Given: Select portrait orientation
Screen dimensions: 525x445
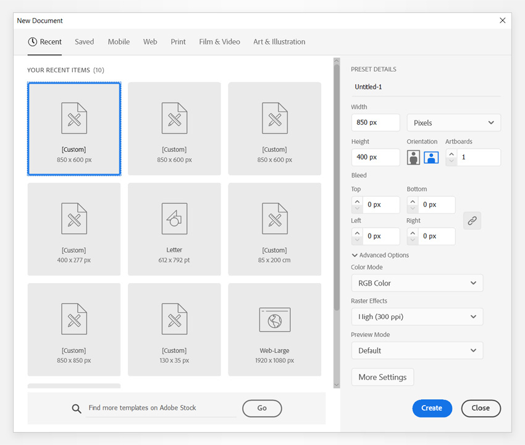Looking at the screenshot, I should click(x=413, y=157).
